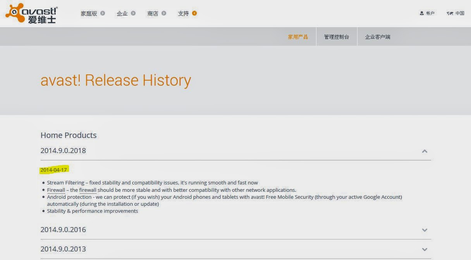This screenshot has width=471, height=260.
Task: Switch to the 管理控制台 tab
Action: [x=337, y=37]
